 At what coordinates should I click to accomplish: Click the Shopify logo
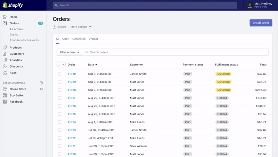(x=13, y=5)
